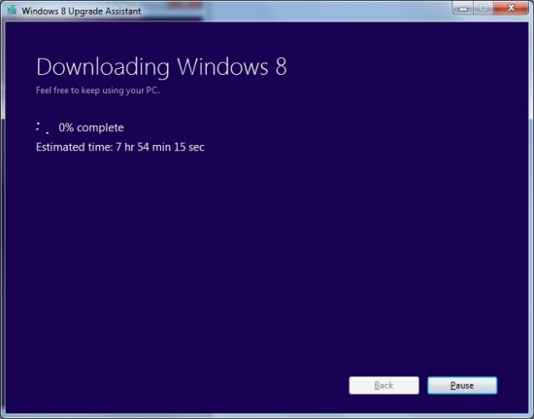Close the Upgrade Assistant window
The height and width of the screenshot is (419, 534).
[x=511, y=8]
